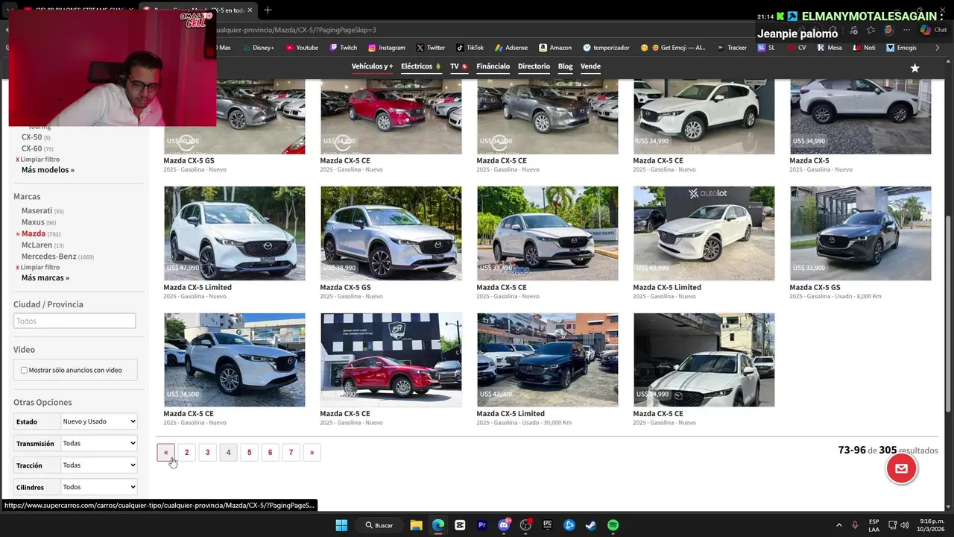
Task: Open the US$ 47,990 Mazda CX-5 Limited listing
Action: 234,233
